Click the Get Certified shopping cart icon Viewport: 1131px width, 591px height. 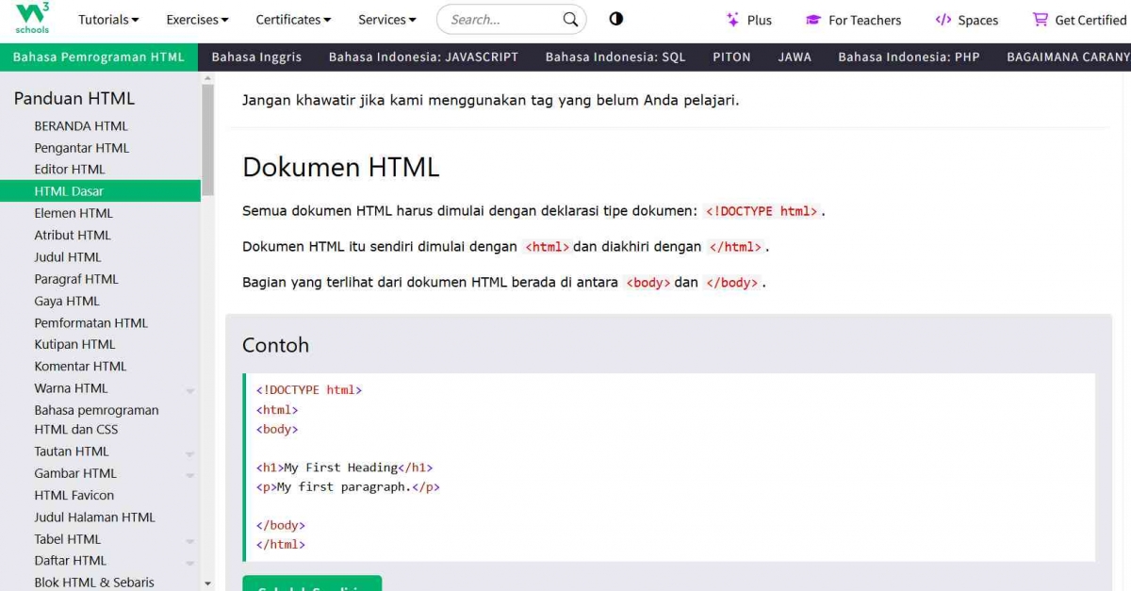(1041, 18)
